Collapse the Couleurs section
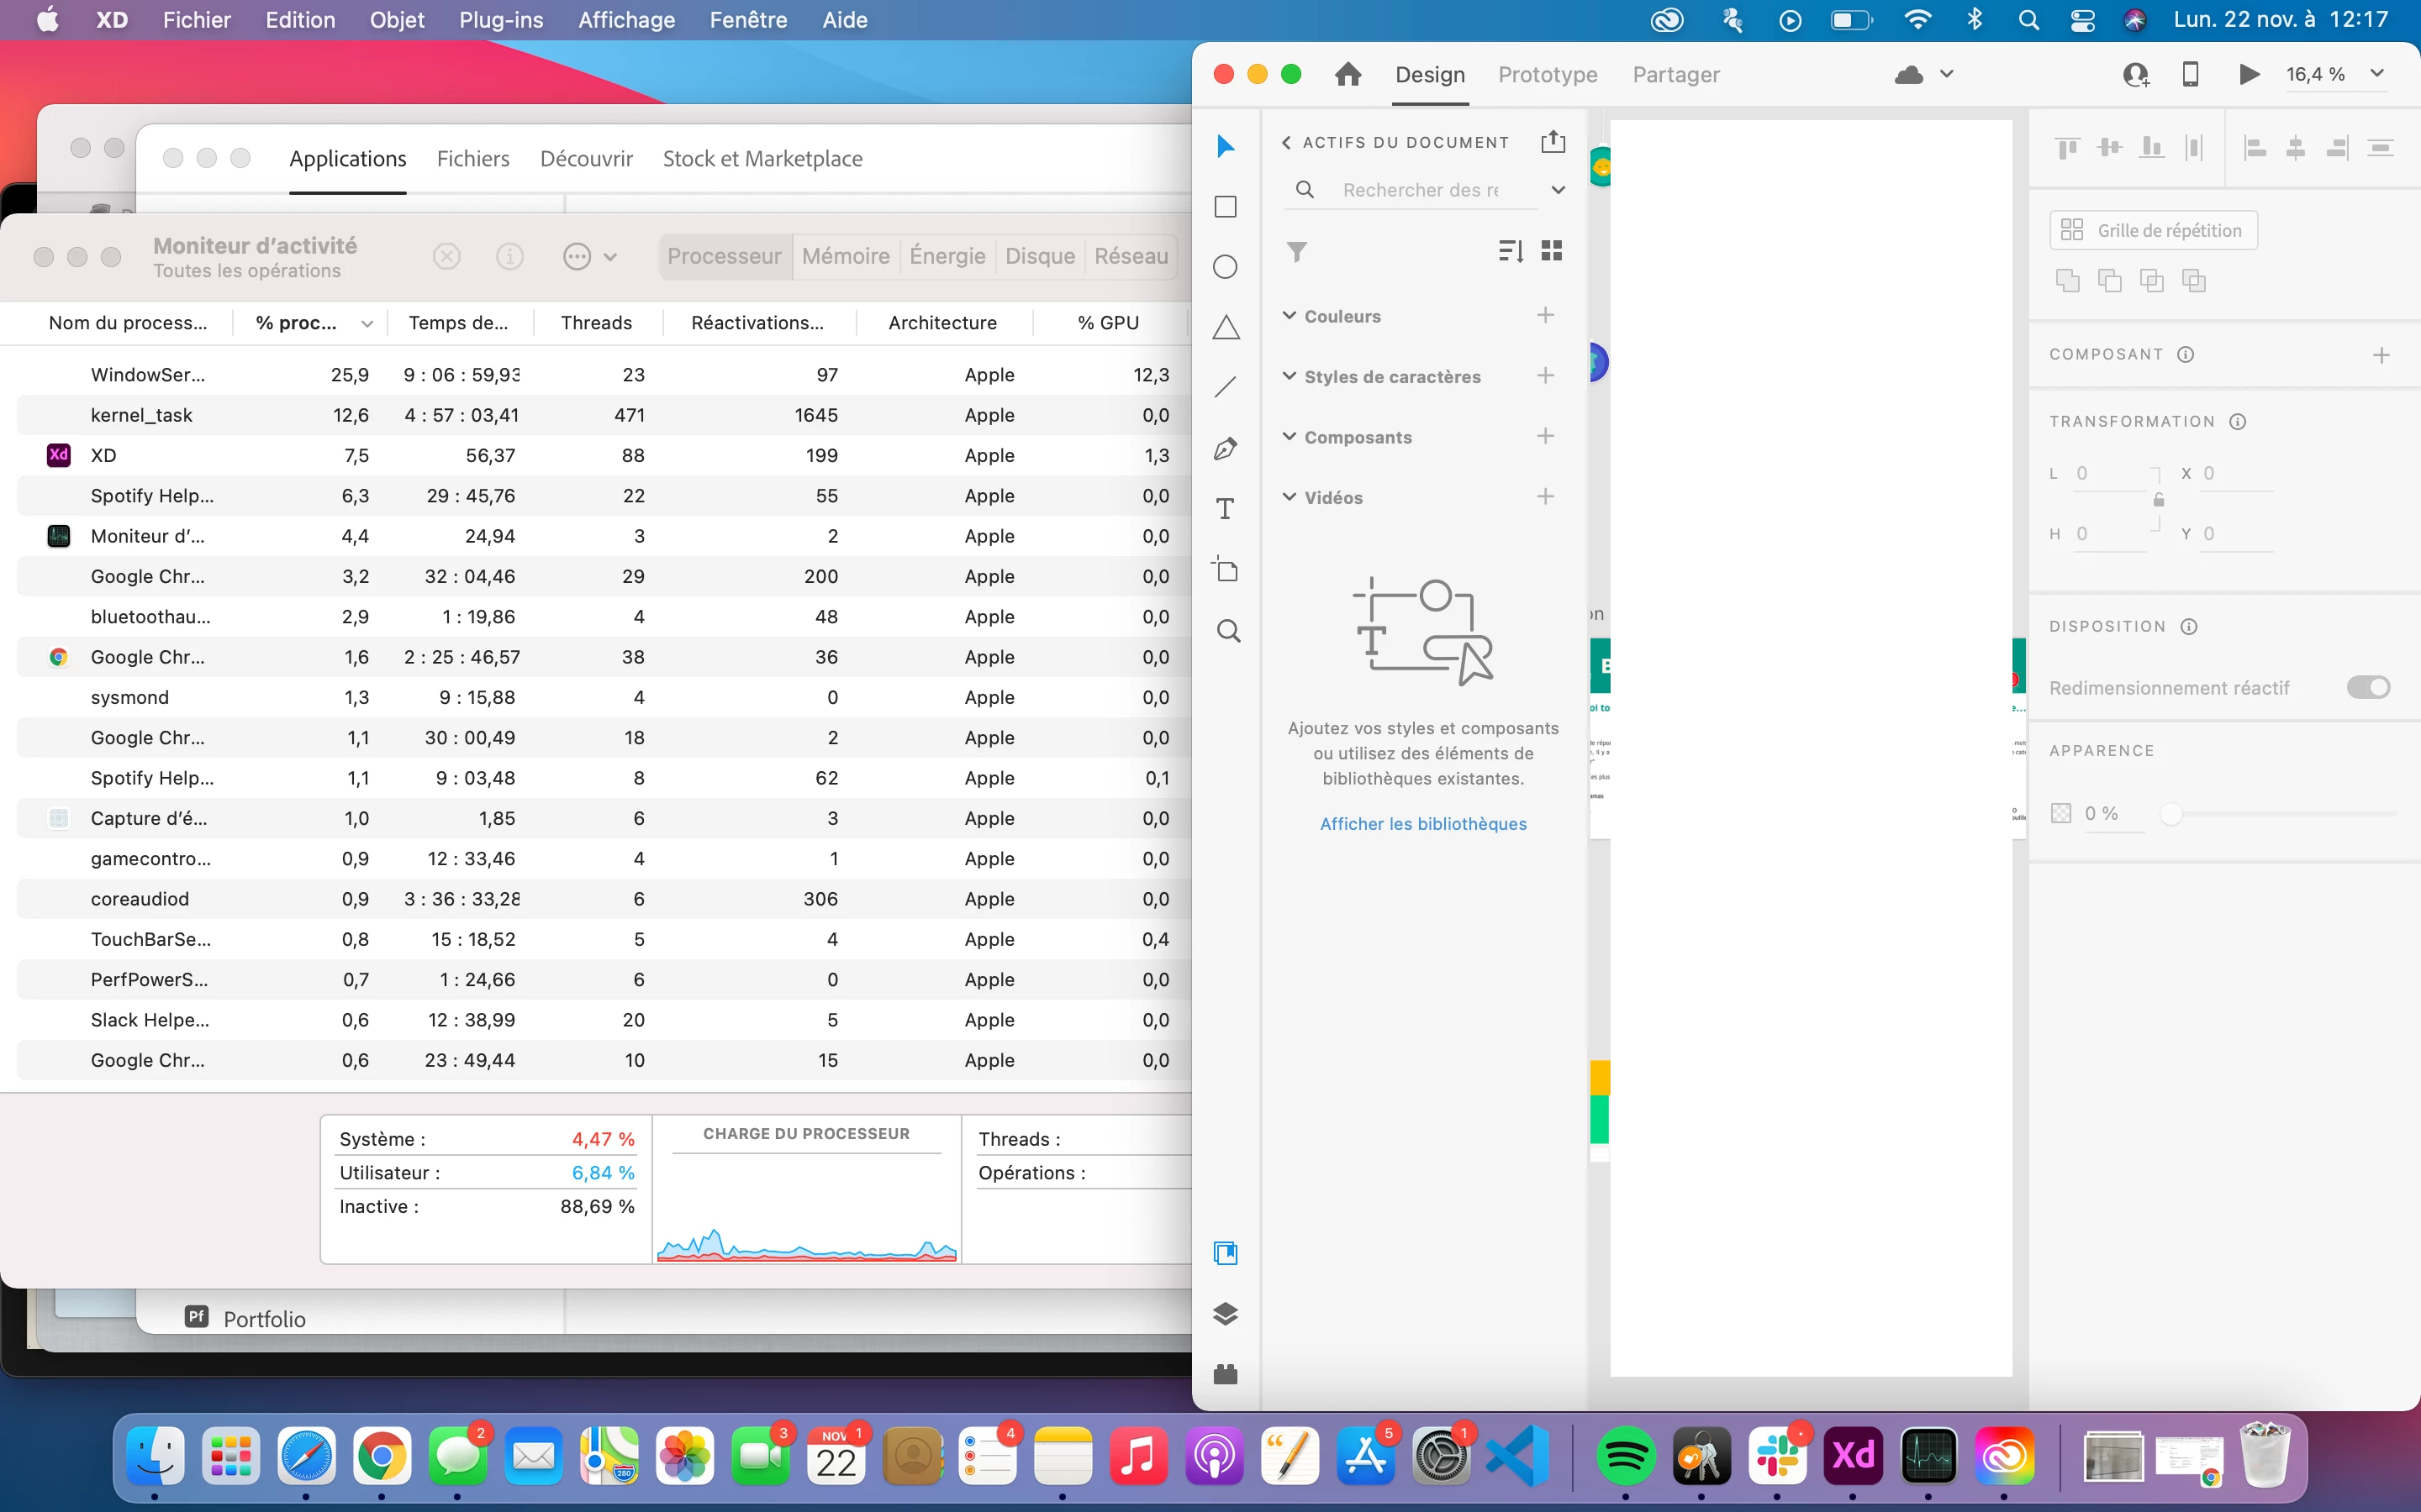Screen dimensions: 2421x1512 tap(1290, 316)
